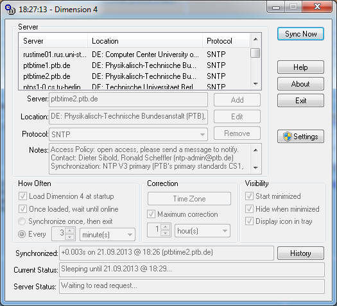Open the Time Zone correction button
The width and height of the screenshot is (337, 306).
pos(189,199)
